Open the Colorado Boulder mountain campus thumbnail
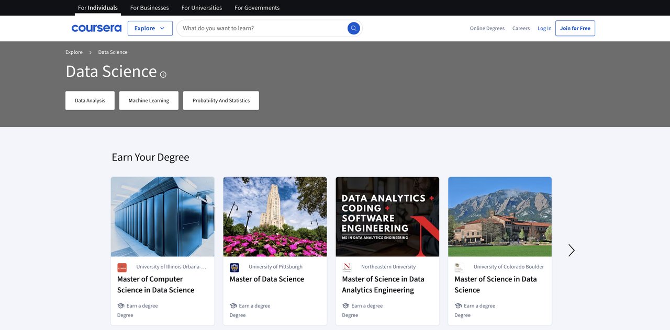 point(500,217)
